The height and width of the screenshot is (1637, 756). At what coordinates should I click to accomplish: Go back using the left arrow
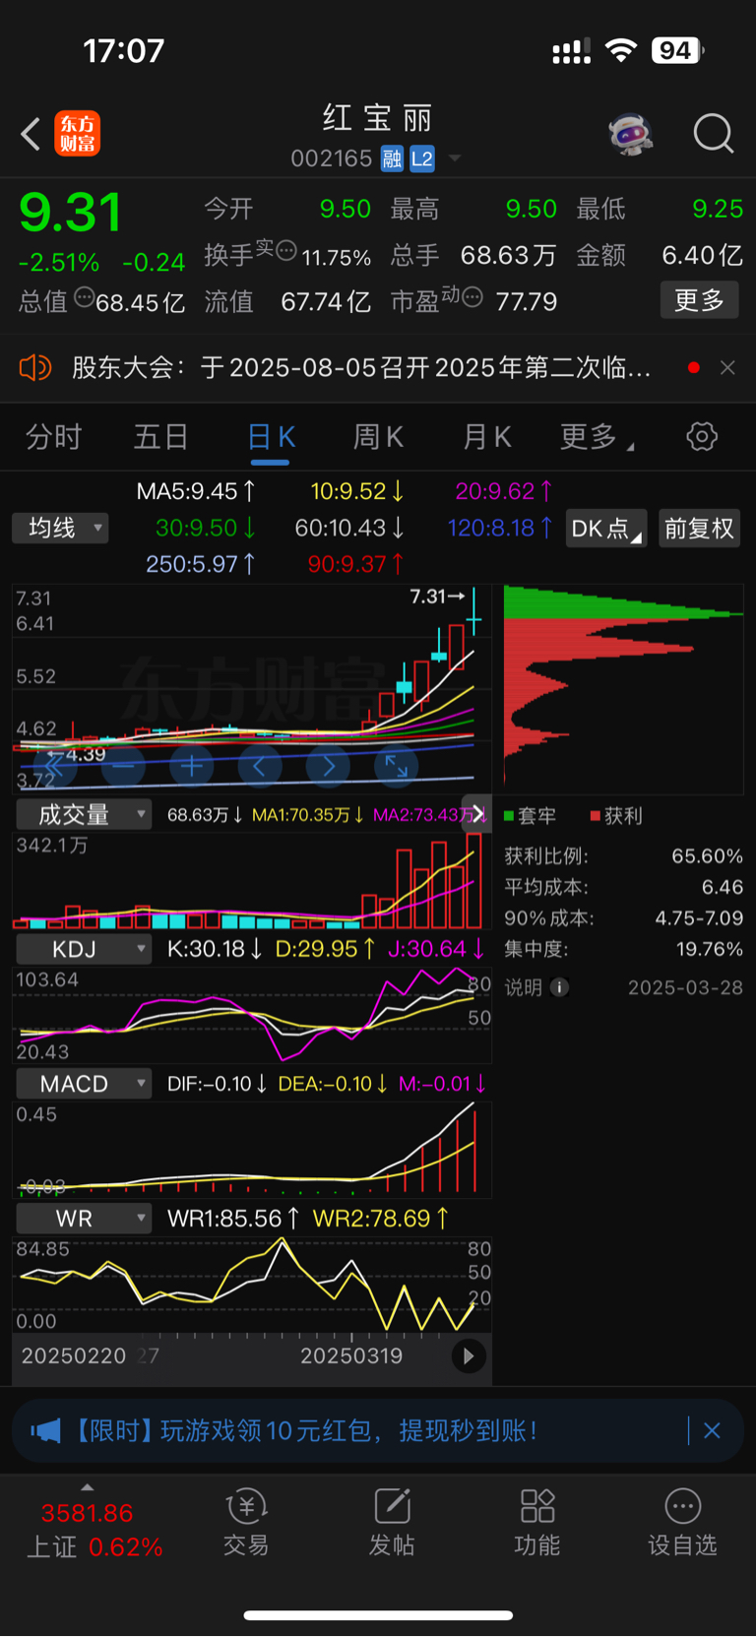click(31, 134)
